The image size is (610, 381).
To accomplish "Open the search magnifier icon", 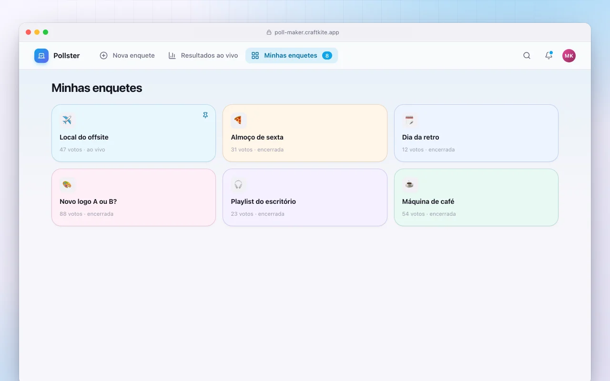I will [x=527, y=56].
